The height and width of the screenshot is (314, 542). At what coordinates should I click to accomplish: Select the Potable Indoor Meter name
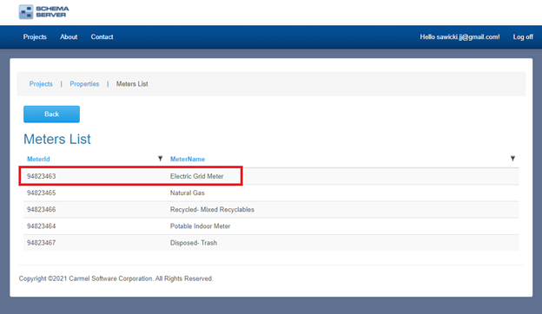click(200, 226)
